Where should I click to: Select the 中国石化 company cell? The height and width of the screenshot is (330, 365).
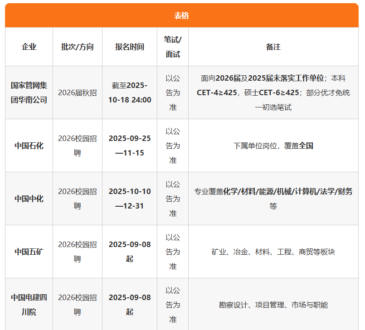click(x=29, y=146)
